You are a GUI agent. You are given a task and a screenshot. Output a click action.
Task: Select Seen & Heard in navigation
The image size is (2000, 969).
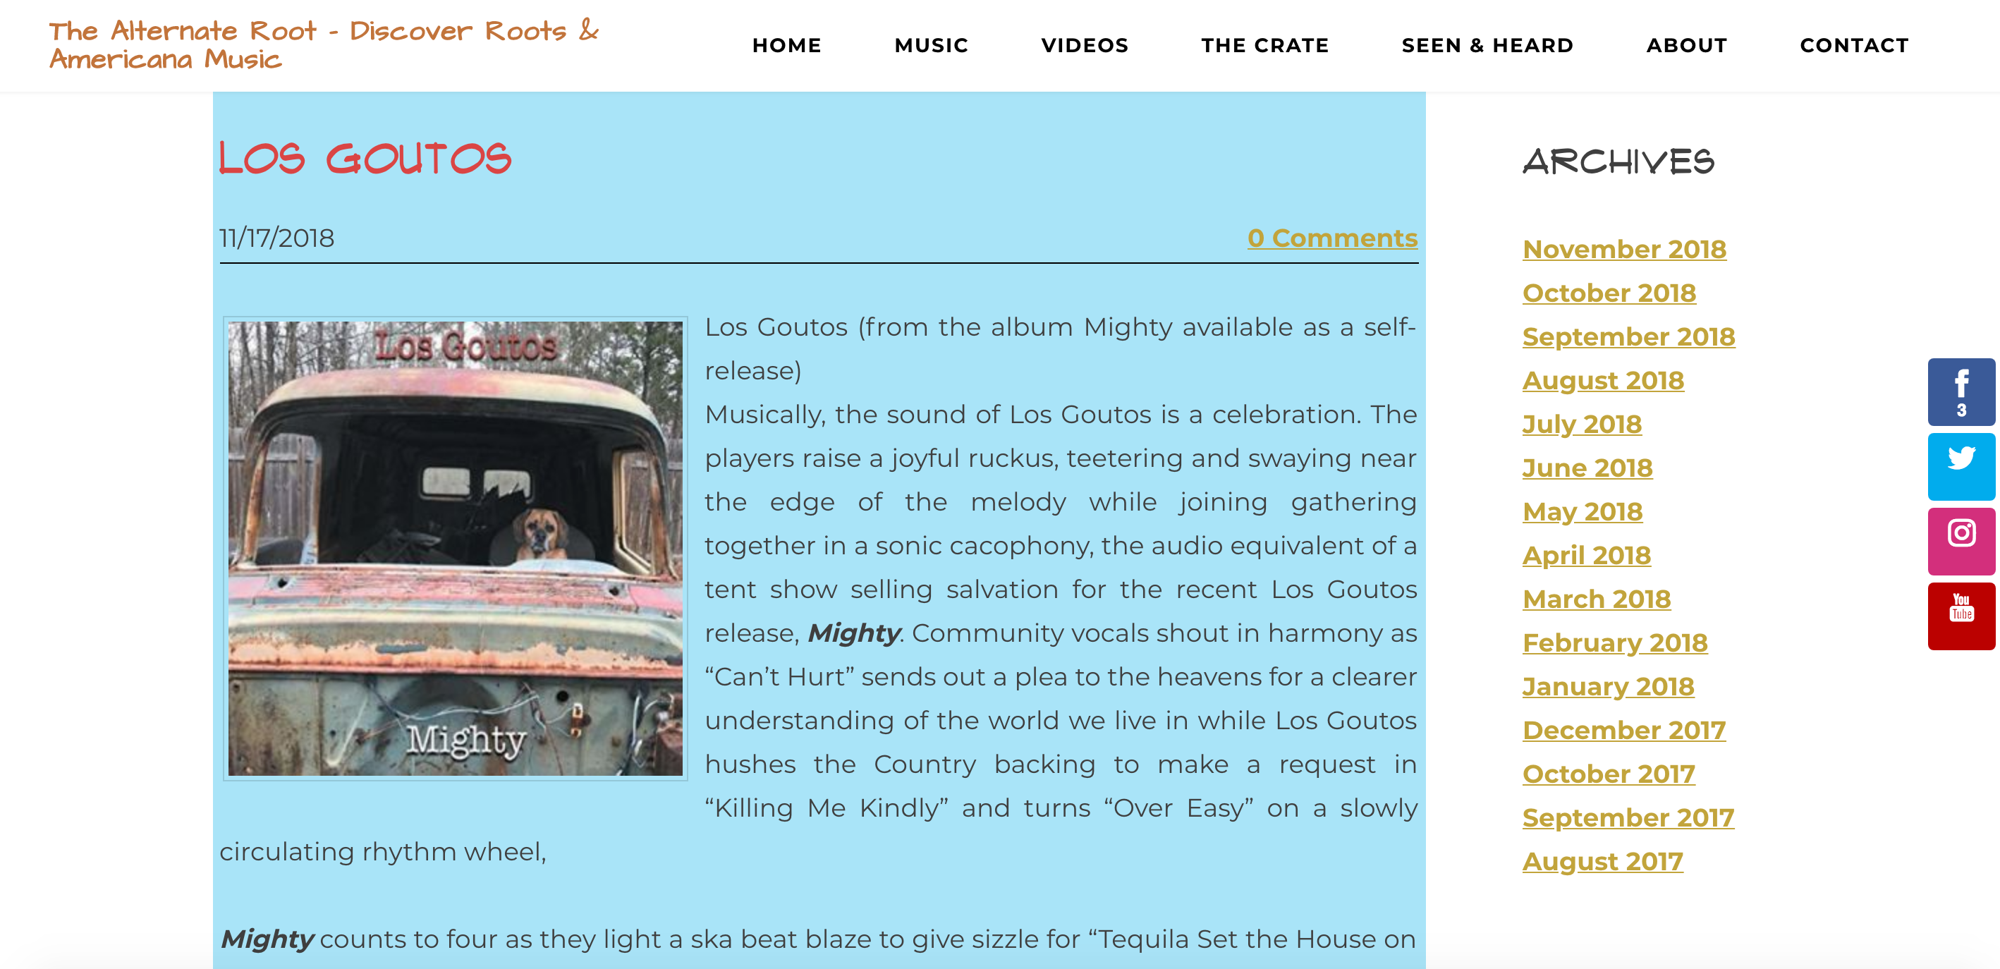click(1487, 46)
